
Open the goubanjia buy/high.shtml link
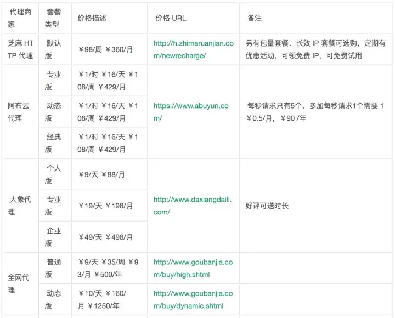point(193,268)
